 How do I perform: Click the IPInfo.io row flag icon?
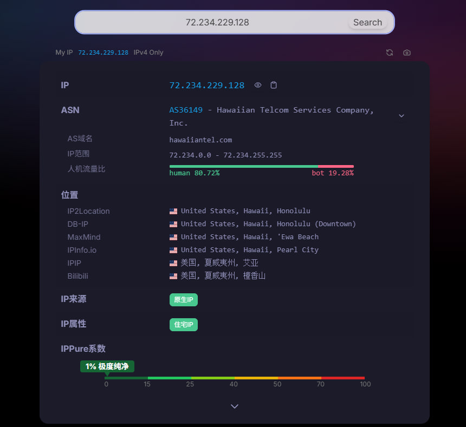(x=173, y=251)
